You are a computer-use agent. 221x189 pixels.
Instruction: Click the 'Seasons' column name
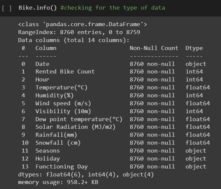(x=48, y=151)
